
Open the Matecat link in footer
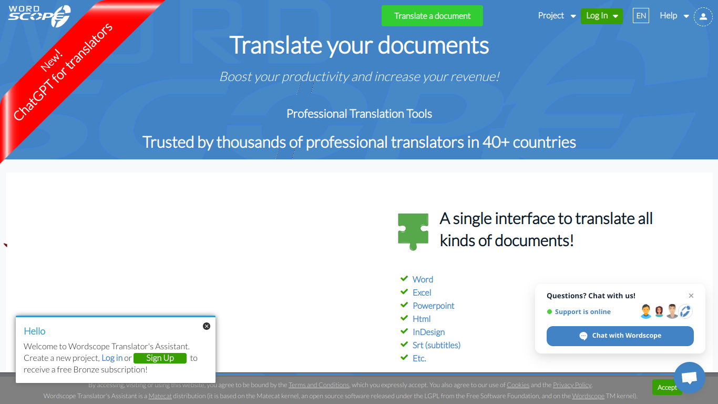(160, 396)
